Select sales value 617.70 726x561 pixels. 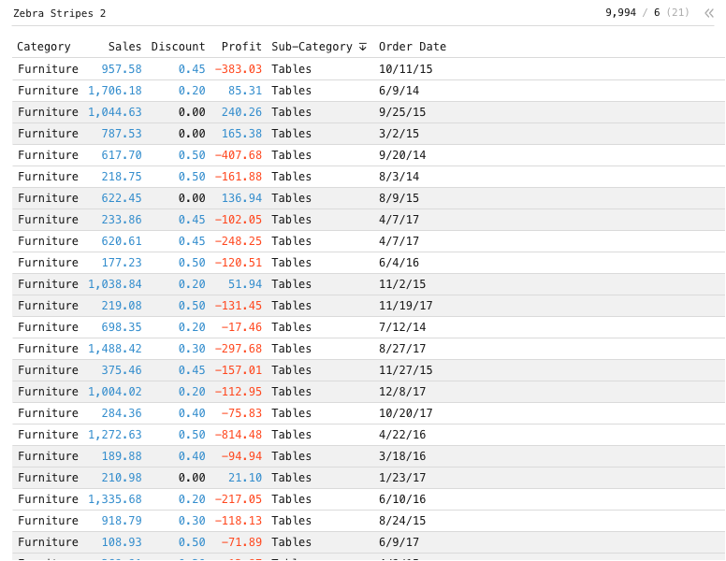point(122,155)
